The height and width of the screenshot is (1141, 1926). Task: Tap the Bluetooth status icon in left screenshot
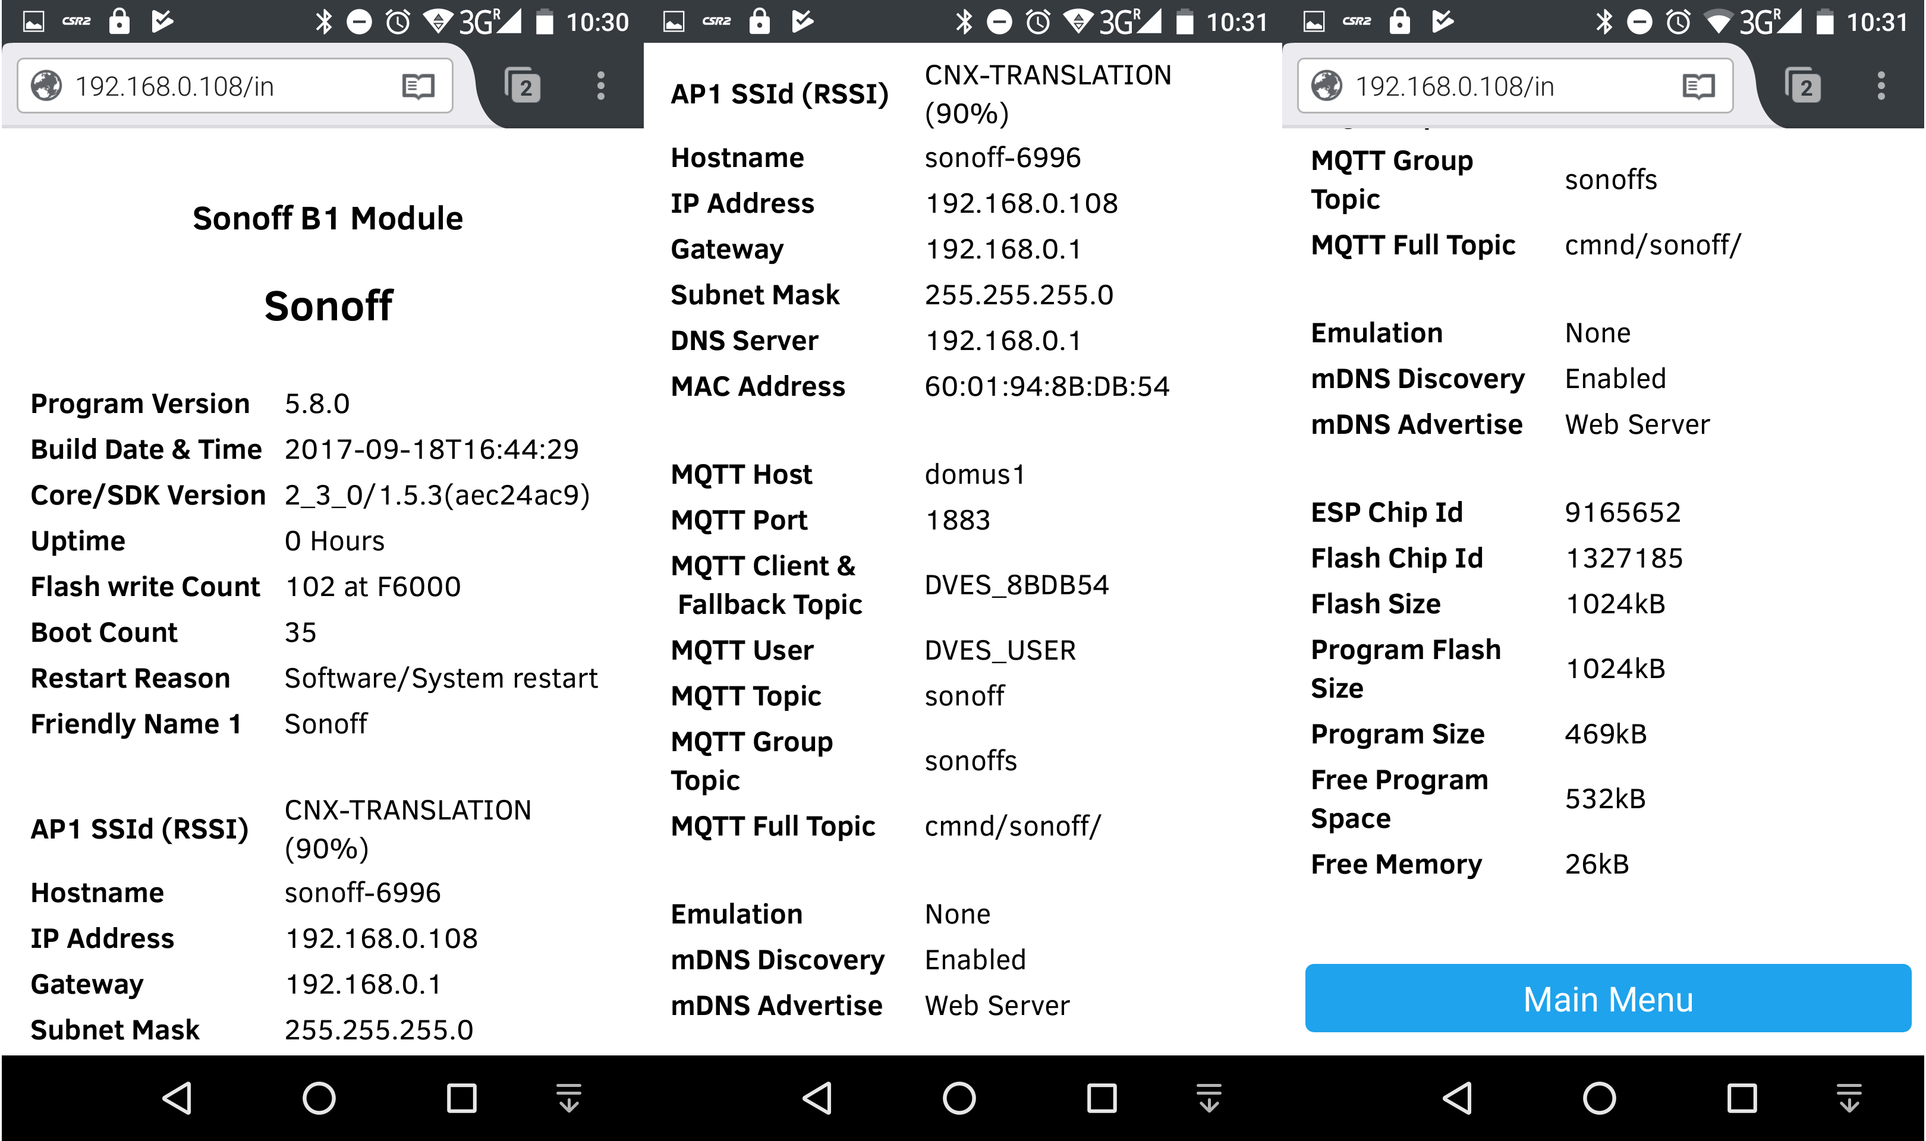point(324,21)
